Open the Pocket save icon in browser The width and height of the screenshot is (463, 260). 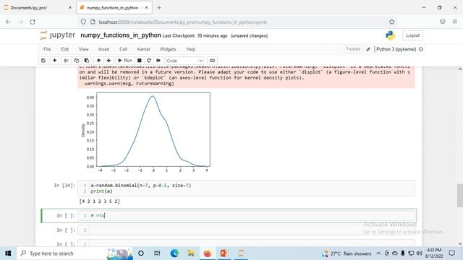pos(442,22)
